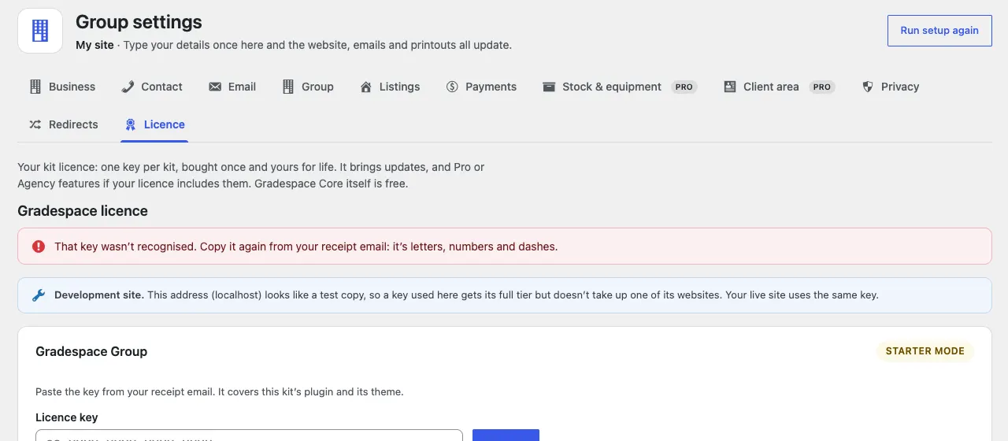1008x441 pixels.
Task: Click the Payments tab dollar icon
Action: [x=452, y=87]
